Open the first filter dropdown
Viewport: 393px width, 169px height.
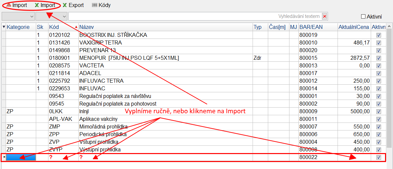coord(18,16)
